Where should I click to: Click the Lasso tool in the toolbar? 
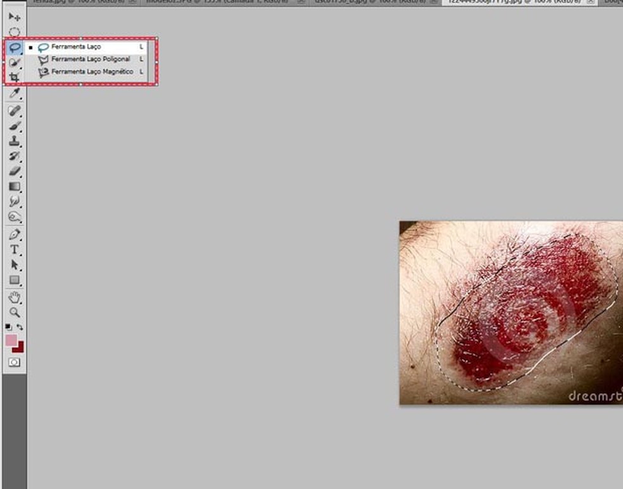click(x=14, y=47)
